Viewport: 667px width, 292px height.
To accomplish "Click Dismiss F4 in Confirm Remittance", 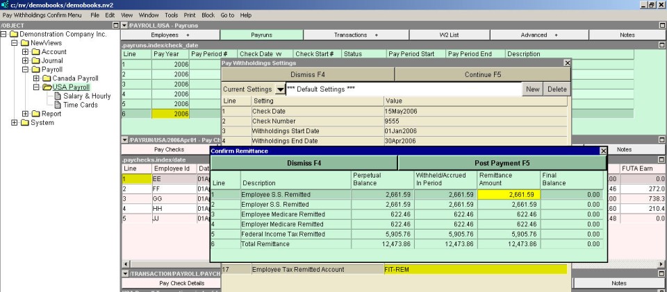I will click(304, 163).
